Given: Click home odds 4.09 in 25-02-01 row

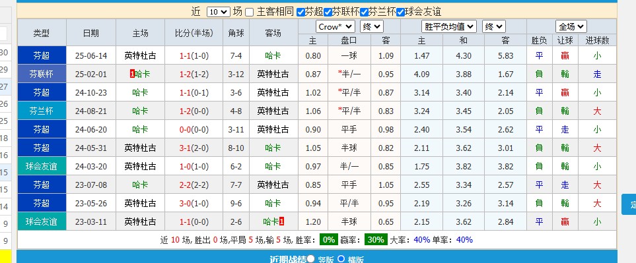Looking at the screenshot, I should tap(422, 74).
